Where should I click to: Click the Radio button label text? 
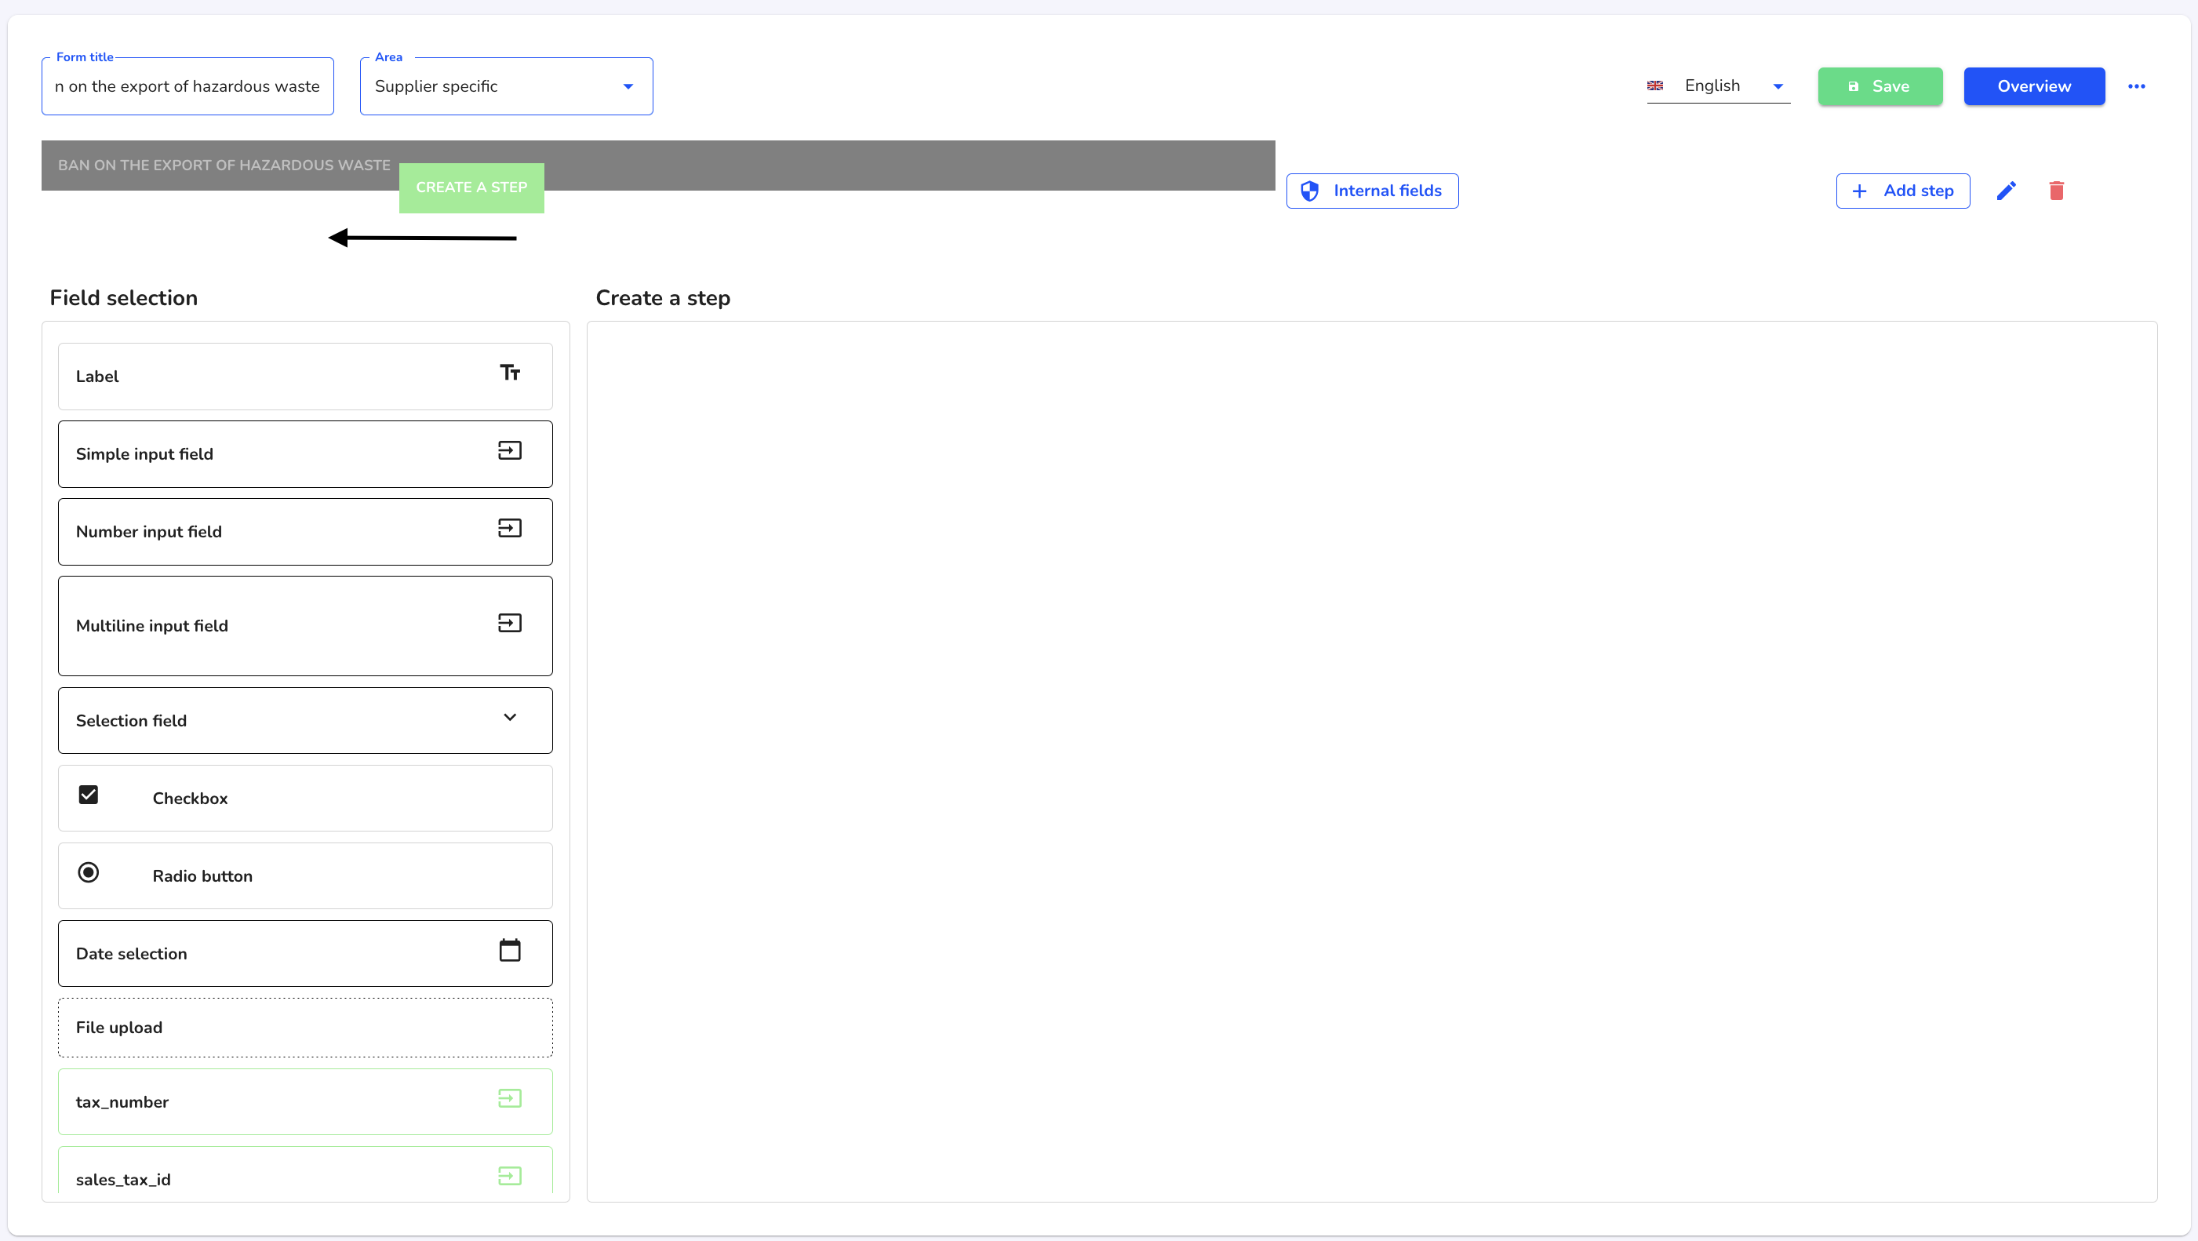click(x=202, y=875)
